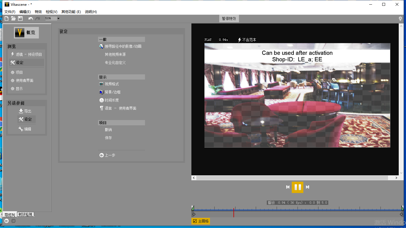Open the 说明(H) menu
This screenshot has width=406, height=228.
coord(91,12)
